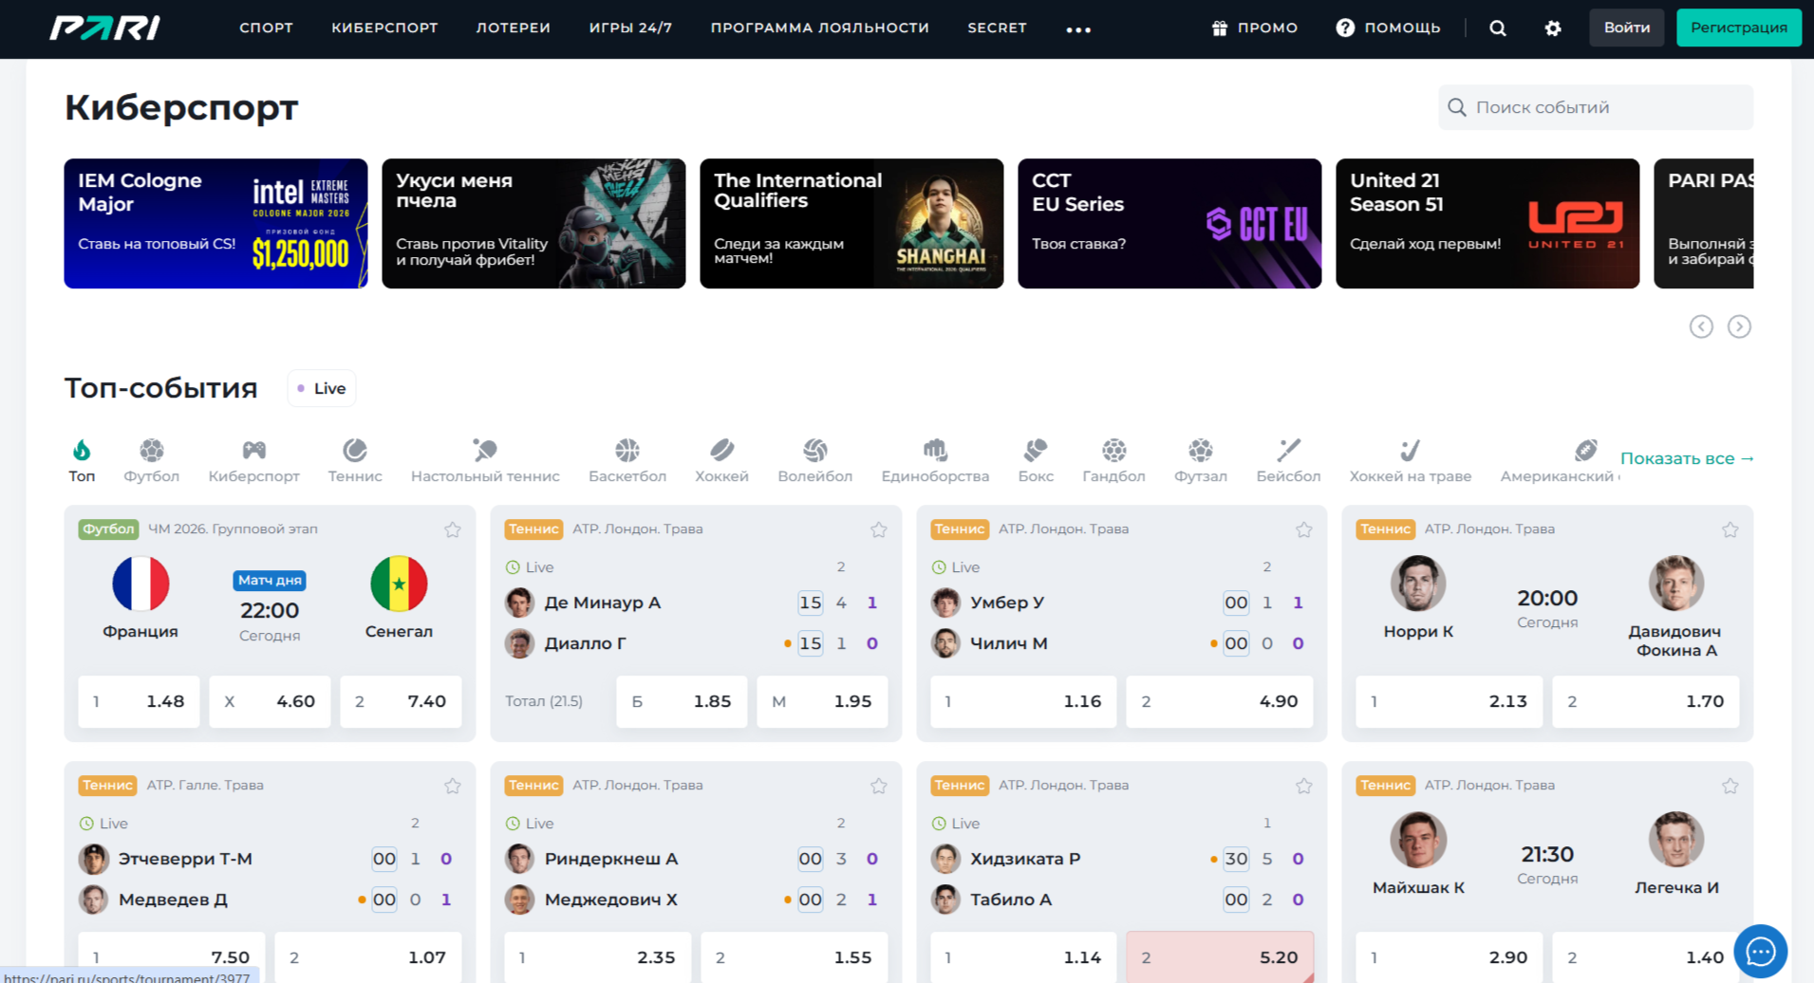Filter top events by Бокс
This screenshot has width=1814, height=983.
1036,460
